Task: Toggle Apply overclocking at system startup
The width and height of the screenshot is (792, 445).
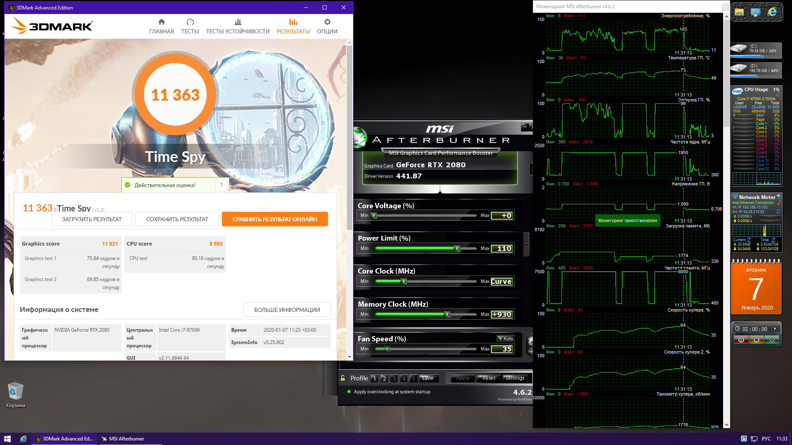Action: (x=349, y=392)
